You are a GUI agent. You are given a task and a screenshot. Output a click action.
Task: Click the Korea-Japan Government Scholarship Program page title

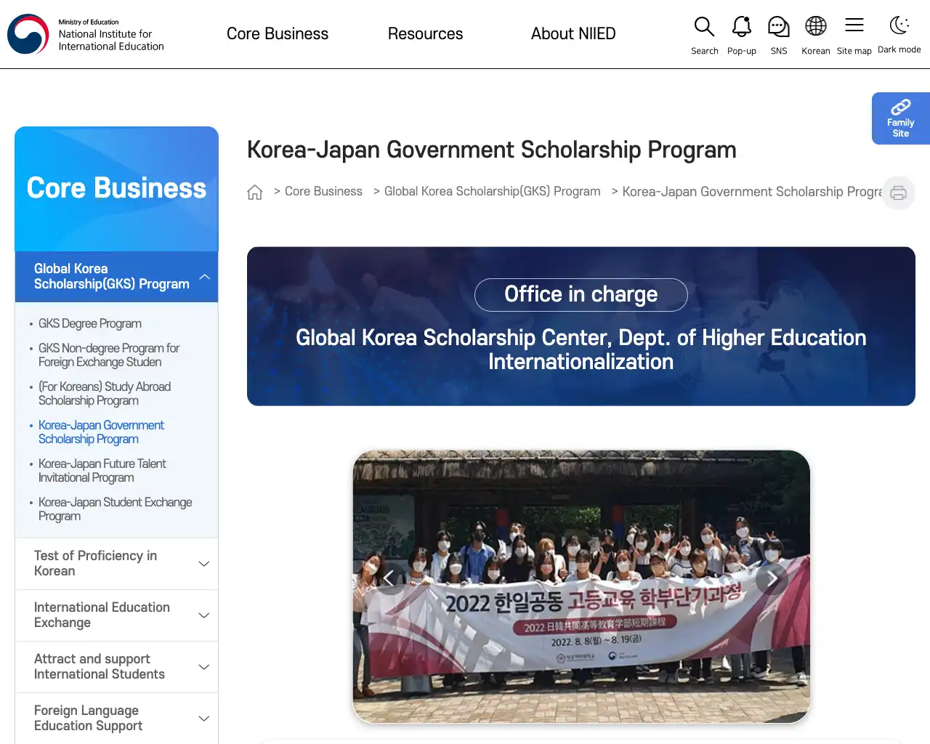(492, 150)
